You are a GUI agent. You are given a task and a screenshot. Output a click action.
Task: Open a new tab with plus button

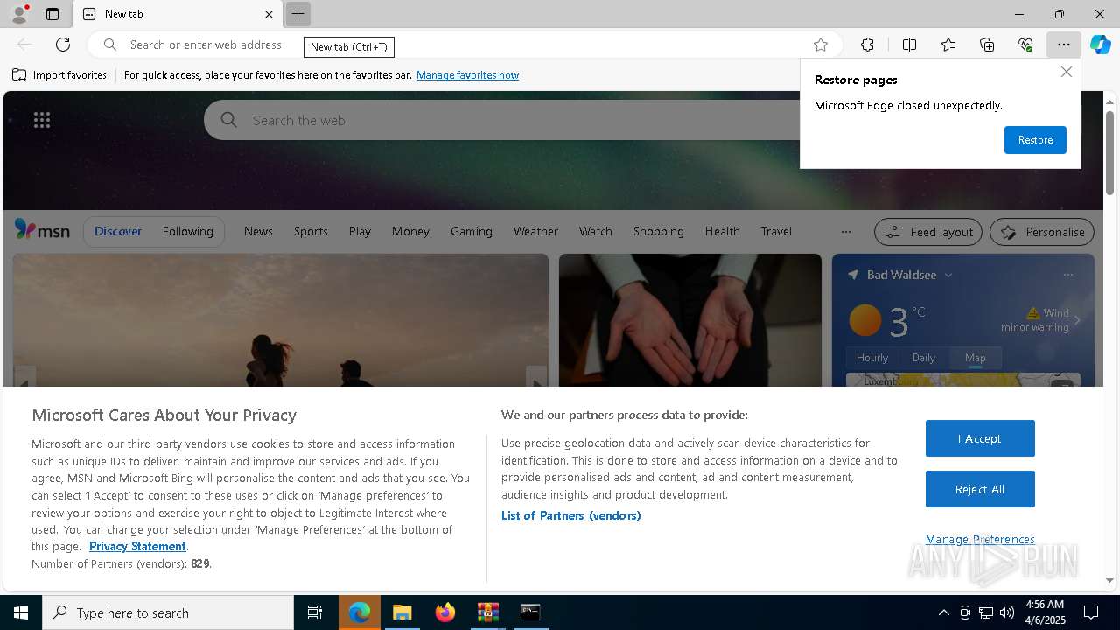click(x=297, y=14)
